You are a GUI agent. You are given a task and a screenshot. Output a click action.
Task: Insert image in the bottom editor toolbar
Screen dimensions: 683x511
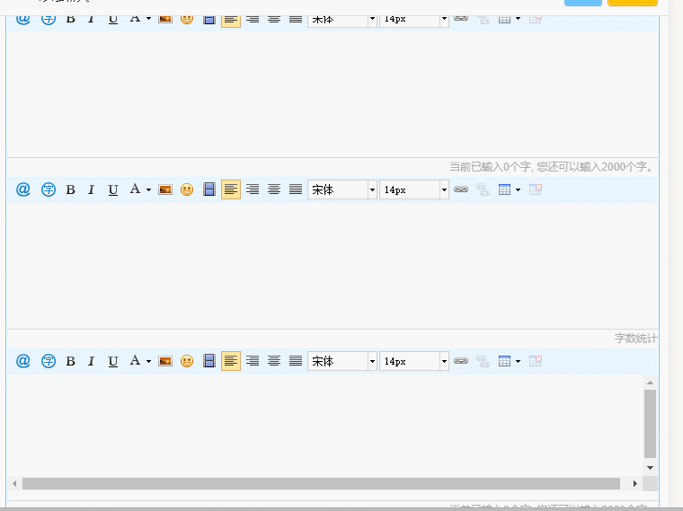click(165, 361)
